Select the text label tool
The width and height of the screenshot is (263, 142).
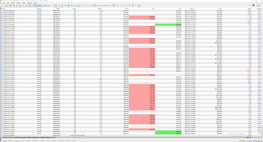click(x=136, y=5)
